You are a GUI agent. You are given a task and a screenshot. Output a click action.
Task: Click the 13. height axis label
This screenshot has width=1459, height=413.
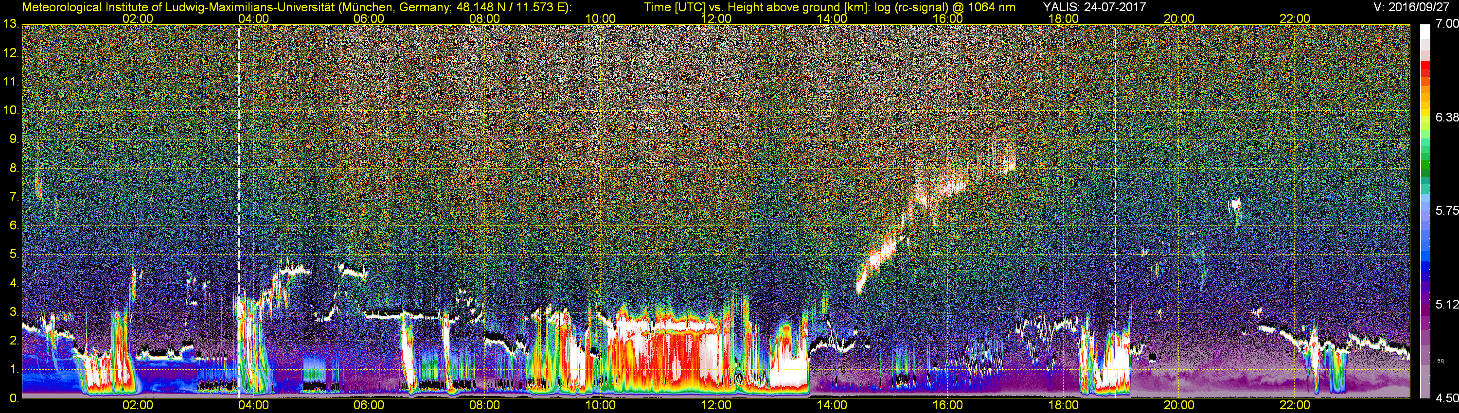point(11,24)
